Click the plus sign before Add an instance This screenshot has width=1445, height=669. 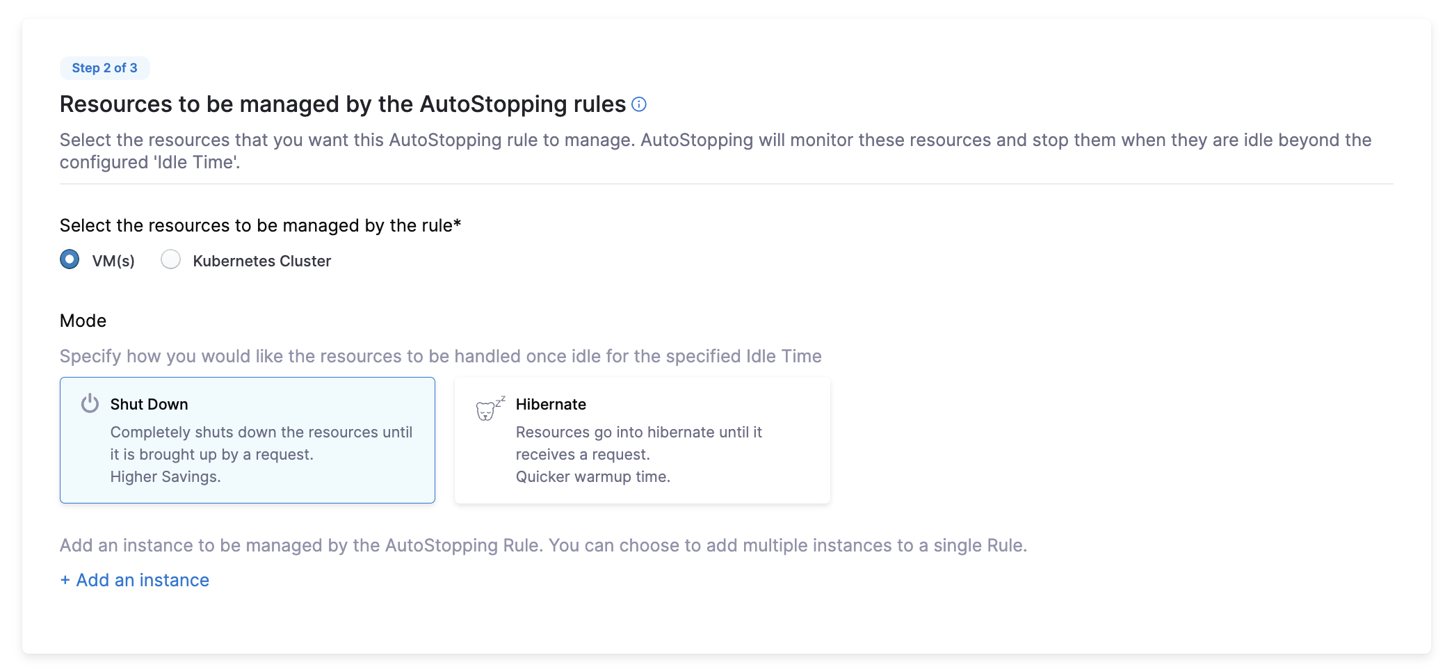point(65,580)
